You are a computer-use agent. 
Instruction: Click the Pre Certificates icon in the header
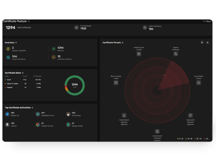click(x=76, y=27)
